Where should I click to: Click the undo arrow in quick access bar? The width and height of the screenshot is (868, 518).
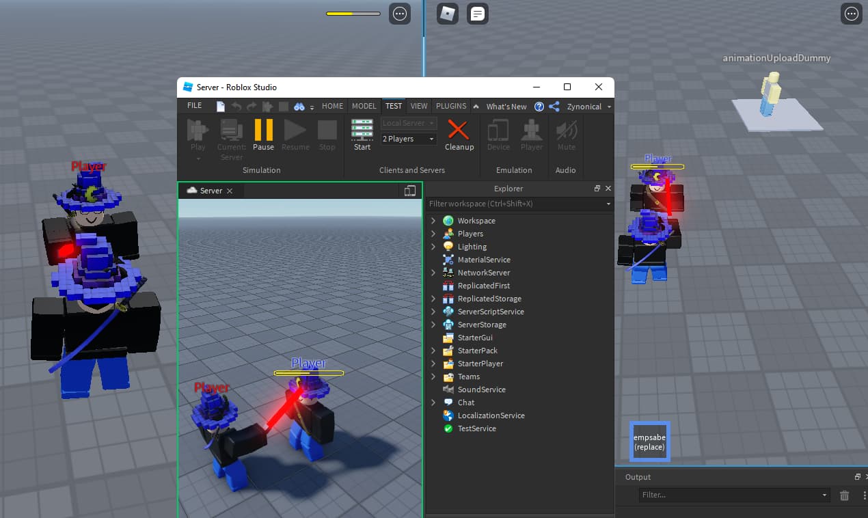pyautogui.click(x=236, y=106)
